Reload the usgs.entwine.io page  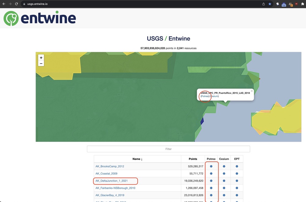point(17,4)
